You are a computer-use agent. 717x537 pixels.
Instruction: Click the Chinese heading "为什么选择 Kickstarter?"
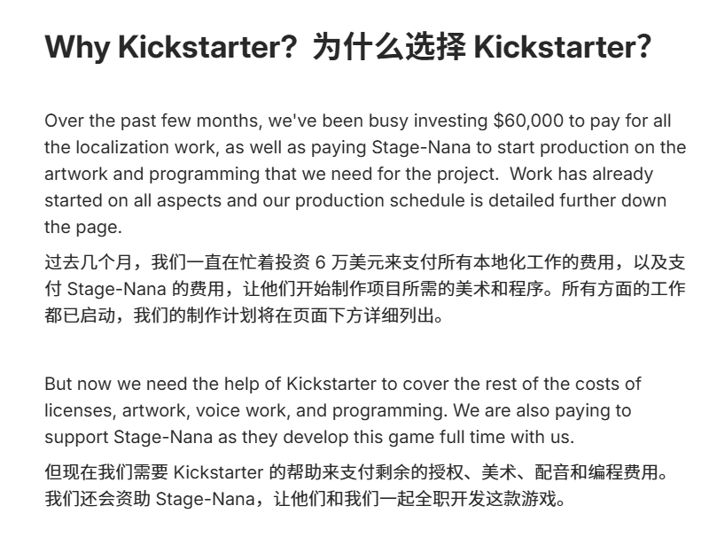(482, 47)
